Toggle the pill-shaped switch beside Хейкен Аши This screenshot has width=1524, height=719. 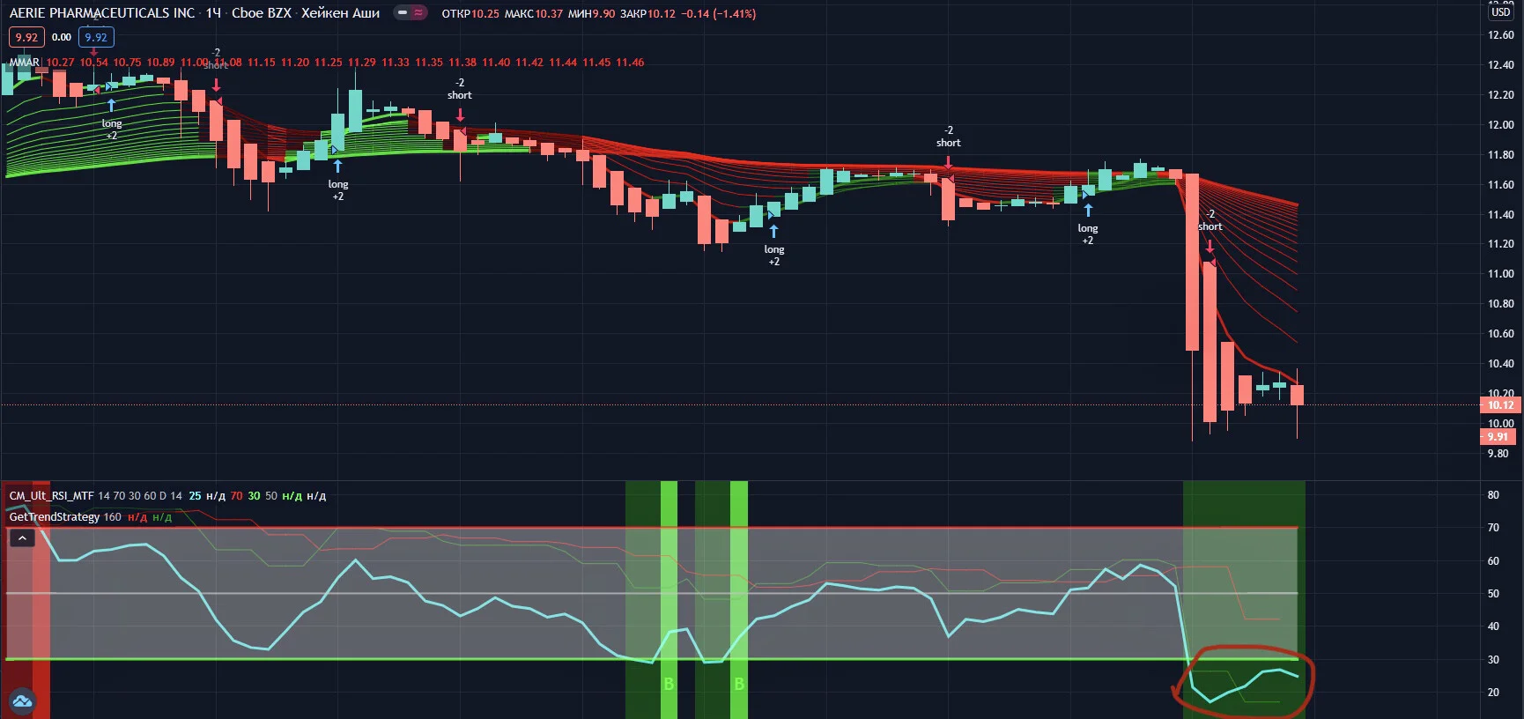tap(410, 13)
